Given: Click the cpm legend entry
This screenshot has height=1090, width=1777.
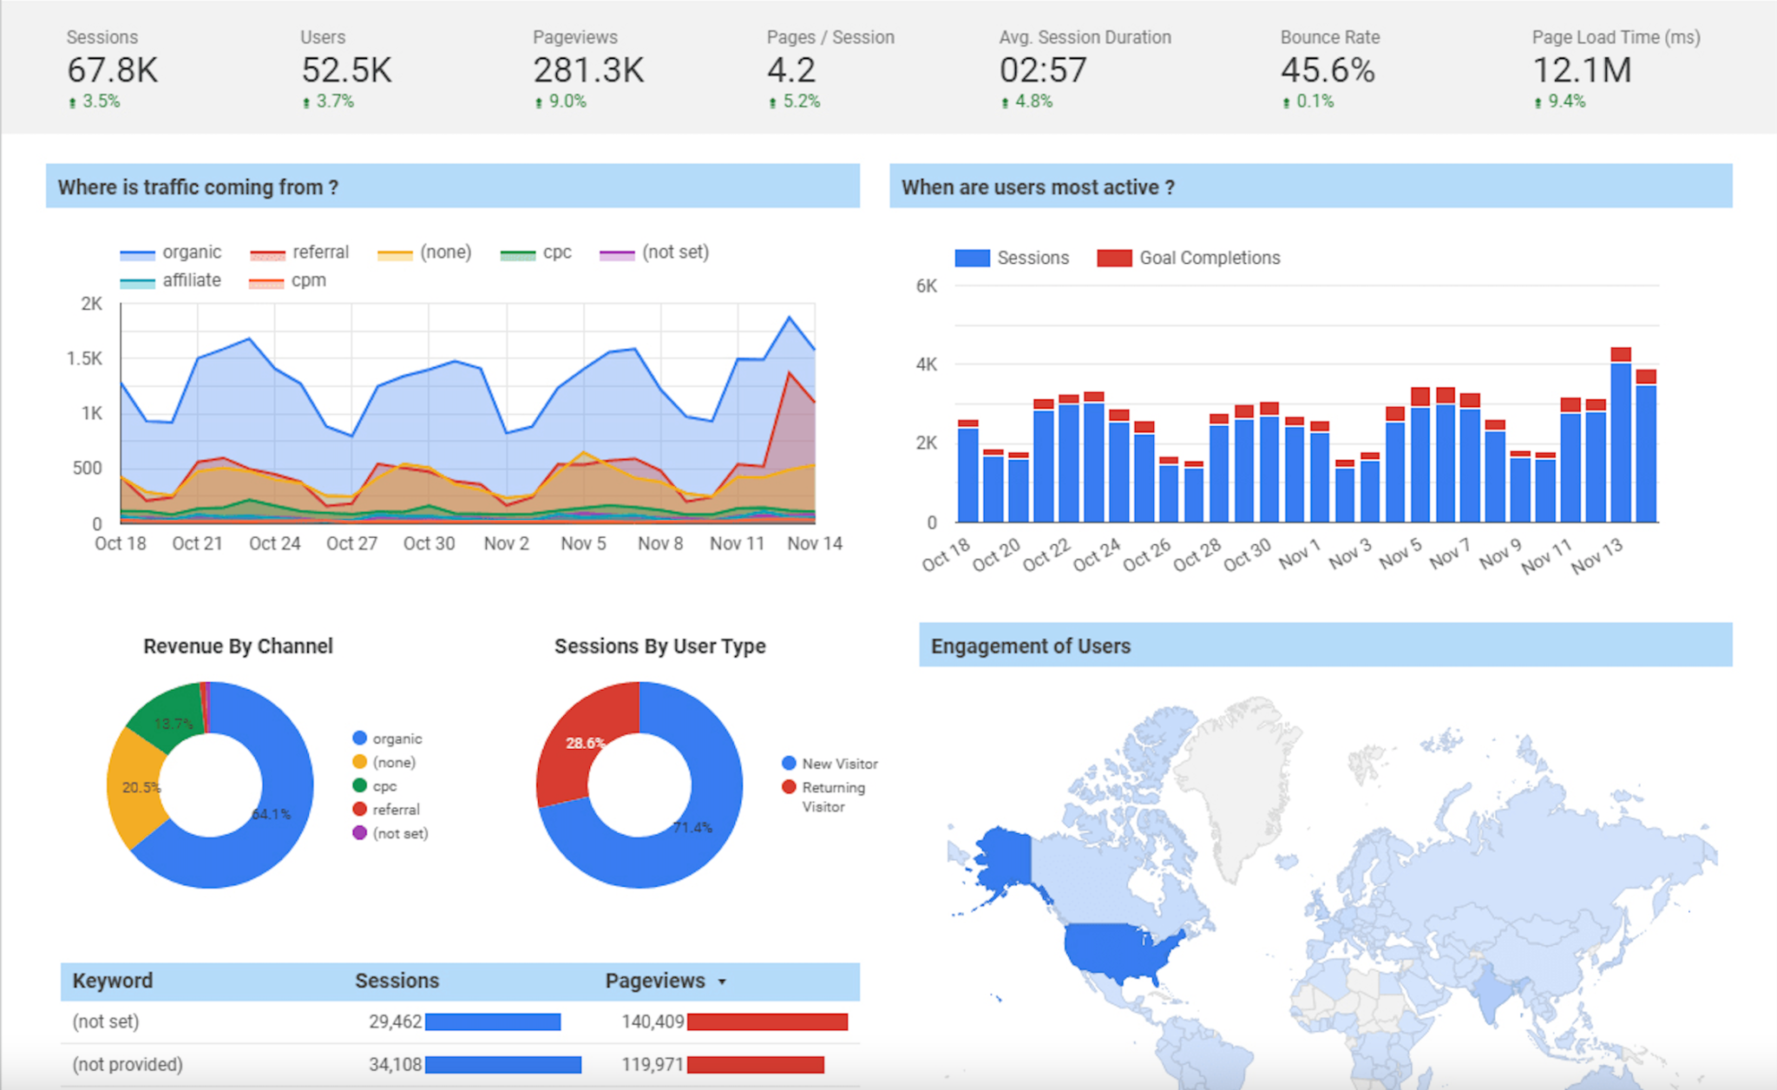Looking at the screenshot, I should pyautogui.click(x=287, y=280).
